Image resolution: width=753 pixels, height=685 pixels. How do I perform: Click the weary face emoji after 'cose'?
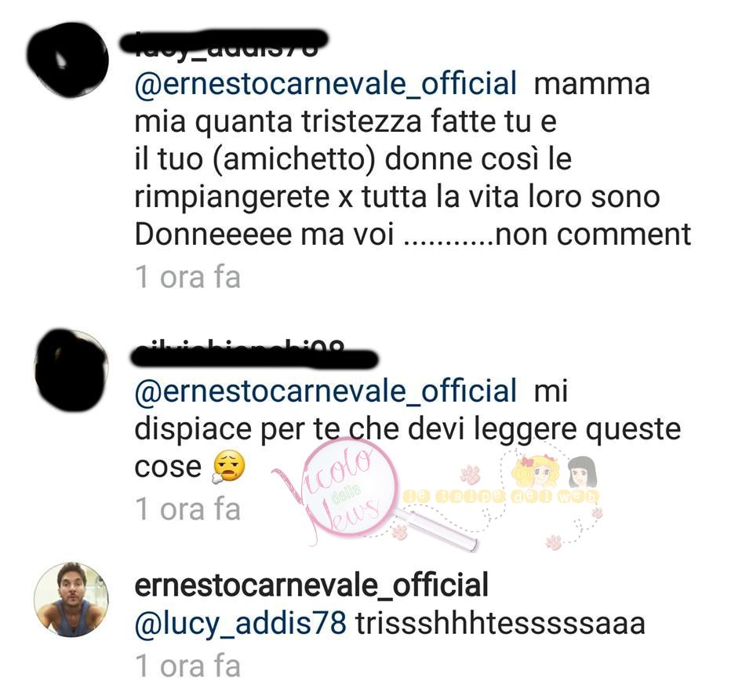pyautogui.click(x=229, y=467)
